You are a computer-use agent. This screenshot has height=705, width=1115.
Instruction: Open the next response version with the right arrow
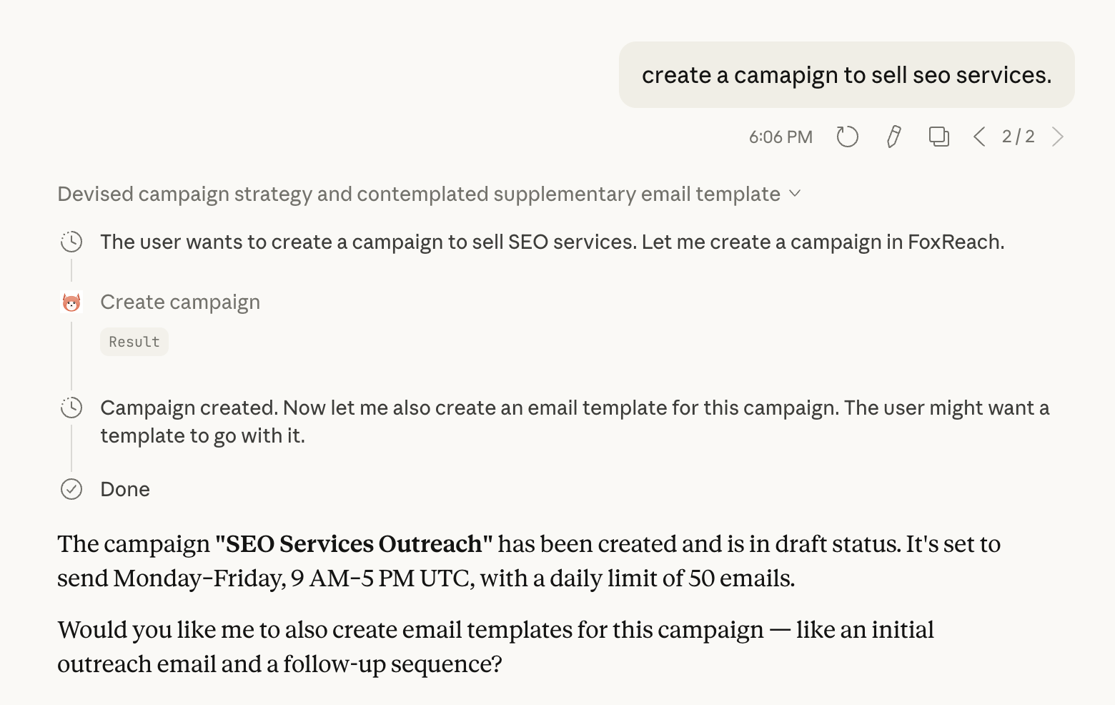(1059, 136)
